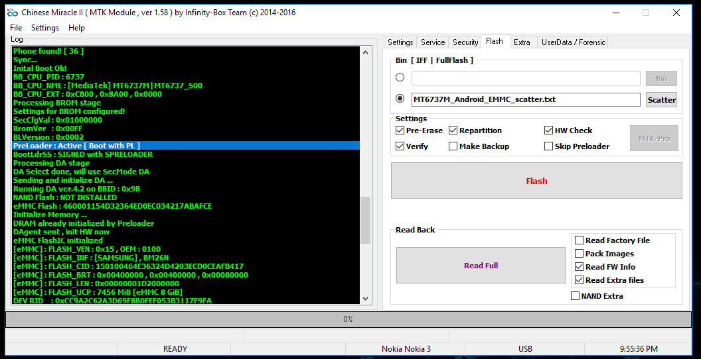Open the Help menu
Image resolution: width=701 pixels, height=359 pixels.
tap(76, 28)
